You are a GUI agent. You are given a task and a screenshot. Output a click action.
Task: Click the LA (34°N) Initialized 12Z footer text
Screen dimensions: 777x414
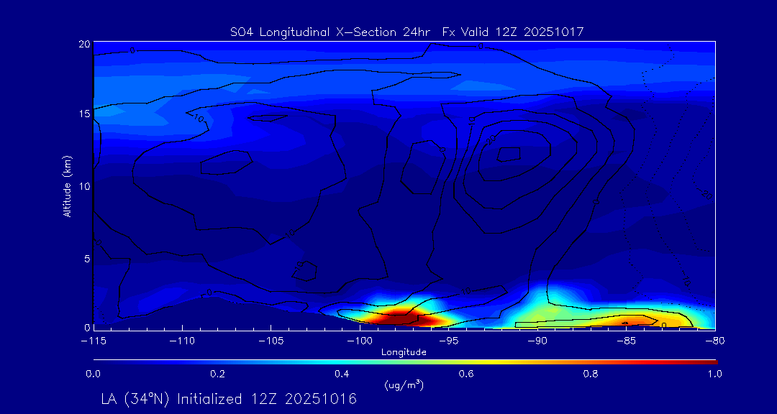(229, 398)
